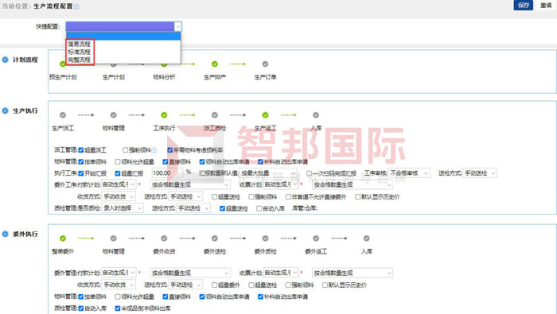557x314 pixels.
Task: Toggle the 派工质检 step node
Action: click(215, 115)
